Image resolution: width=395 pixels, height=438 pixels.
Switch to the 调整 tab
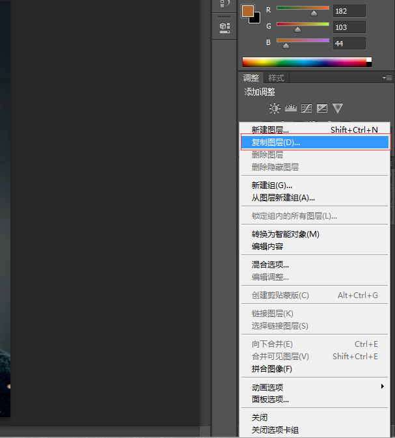pyautogui.click(x=251, y=78)
